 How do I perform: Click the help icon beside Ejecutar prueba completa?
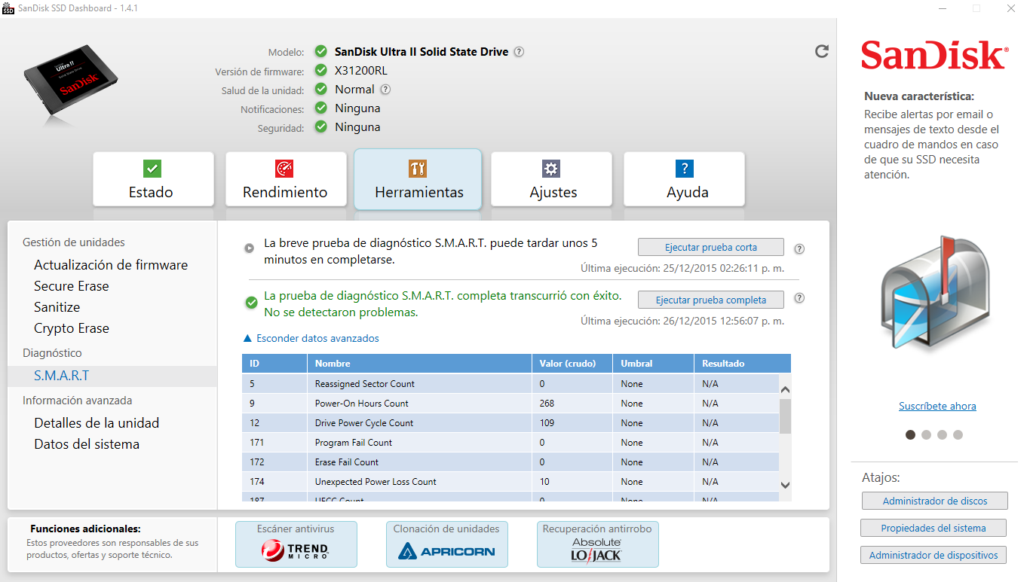tap(799, 298)
